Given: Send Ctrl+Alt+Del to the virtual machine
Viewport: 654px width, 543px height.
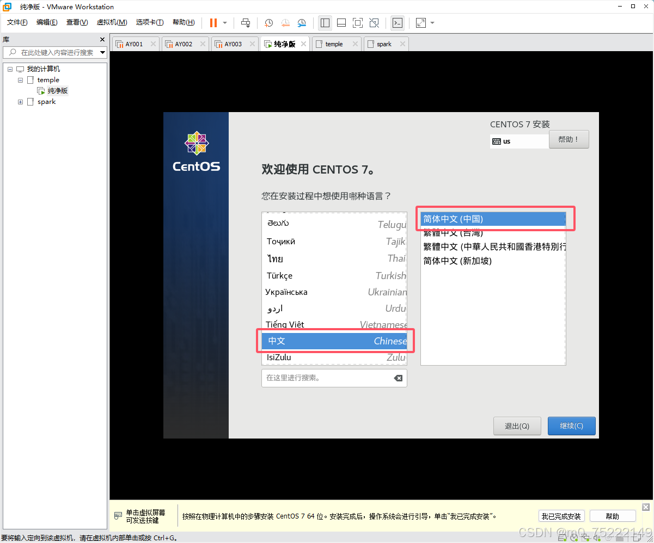Looking at the screenshot, I should [246, 23].
